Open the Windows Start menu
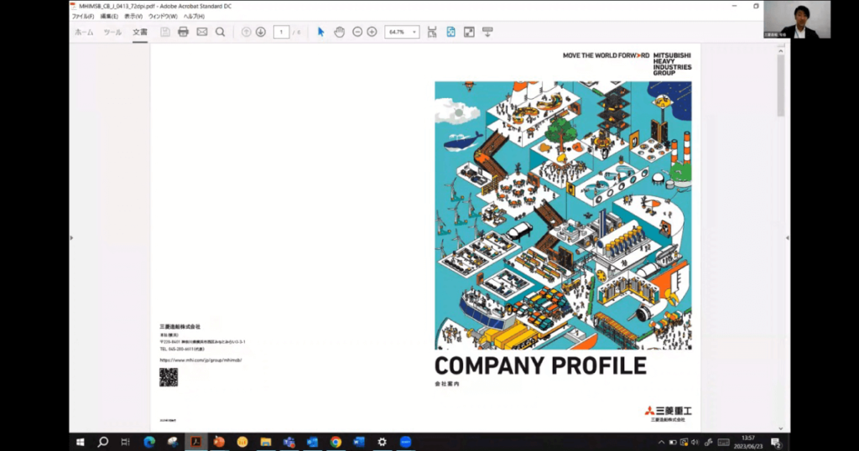This screenshot has width=859, height=451. click(80, 442)
